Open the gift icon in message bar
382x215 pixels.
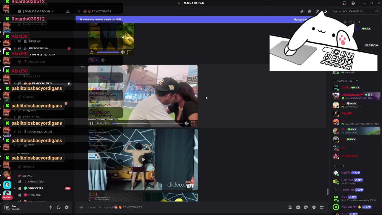click(x=290, y=207)
